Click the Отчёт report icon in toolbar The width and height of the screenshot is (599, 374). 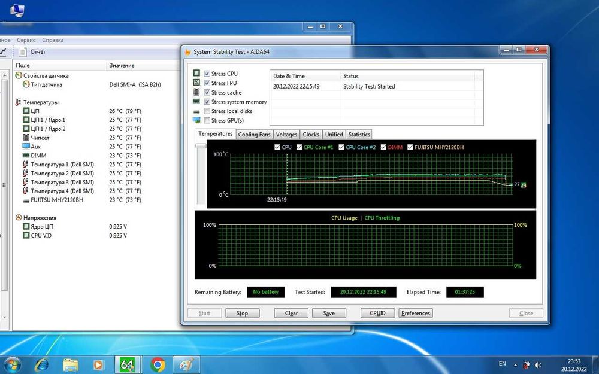23,51
